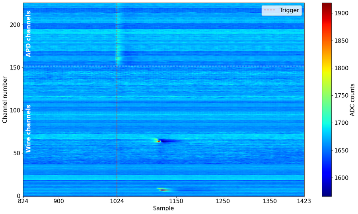358x214 pixels.
Task: Click the red hot spot near channel 7
Action: (163, 190)
